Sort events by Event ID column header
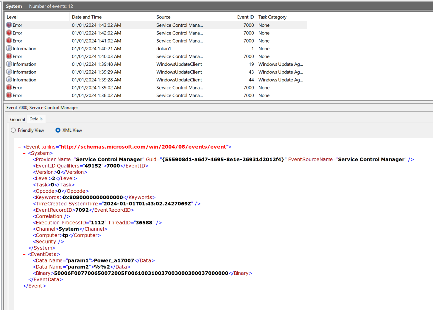 [x=231, y=17]
